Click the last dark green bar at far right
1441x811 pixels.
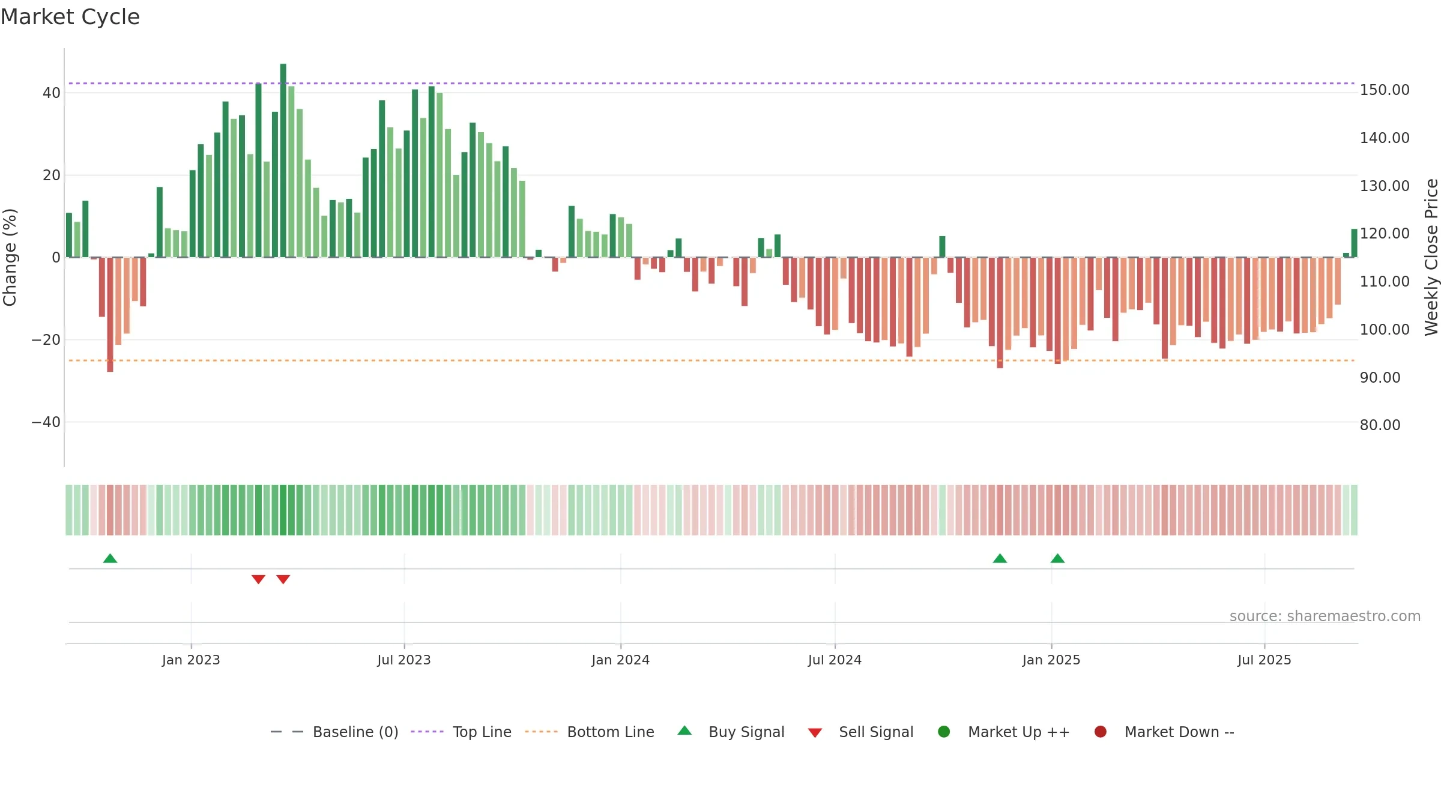coord(1354,243)
